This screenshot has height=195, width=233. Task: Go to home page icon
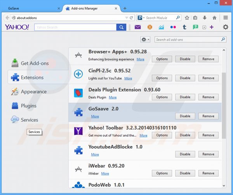[x=214, y=18]
